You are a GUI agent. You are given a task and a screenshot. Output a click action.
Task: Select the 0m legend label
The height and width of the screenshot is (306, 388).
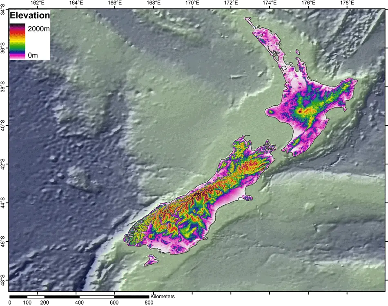click(33, 55)
